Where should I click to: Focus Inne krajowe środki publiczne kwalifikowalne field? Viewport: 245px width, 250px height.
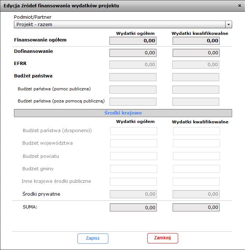tap(196, 182)
